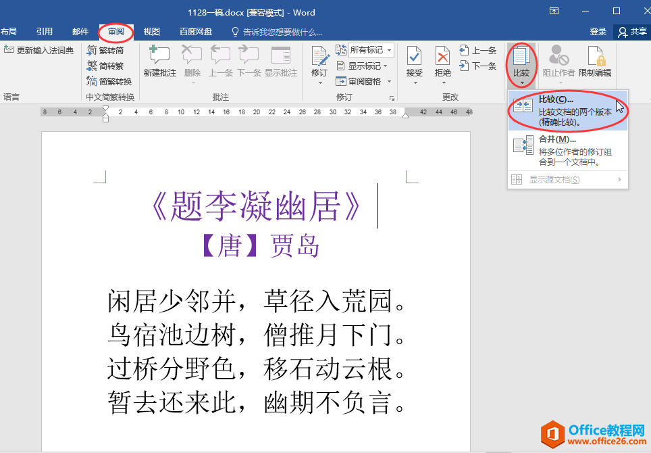Click 登录 to sign in
651x453 pixels.
pyautogui.click(x=598, y=32)
